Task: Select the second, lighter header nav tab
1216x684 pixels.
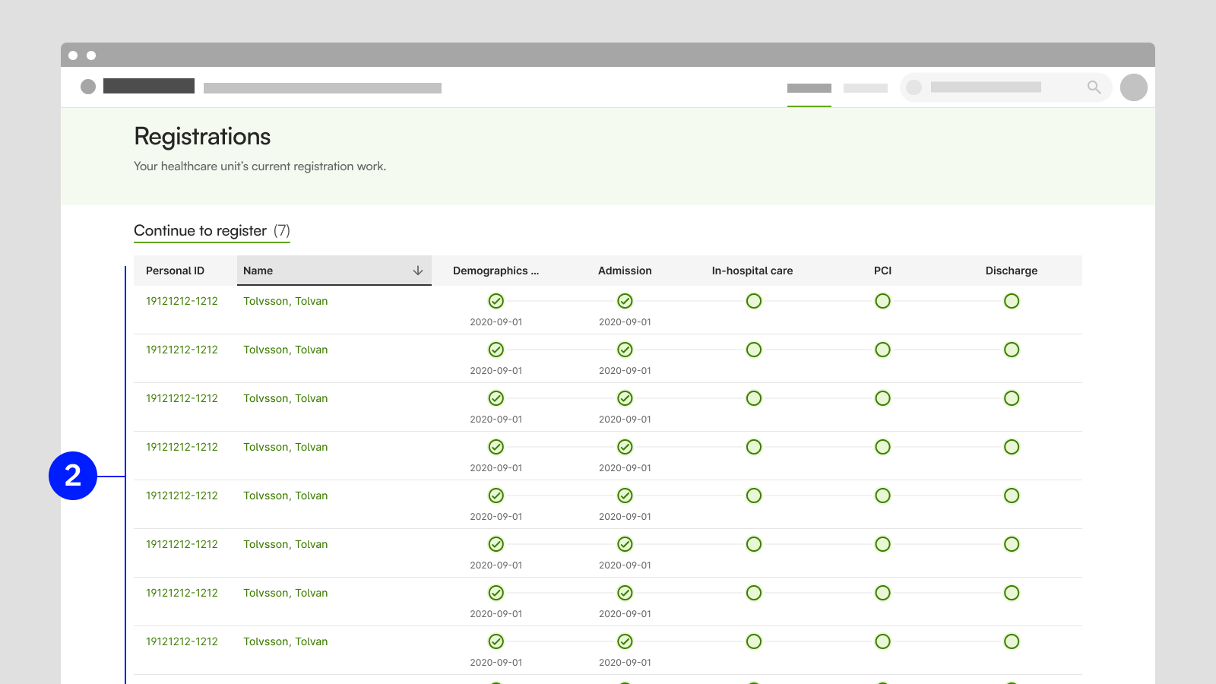Action: [x=866, y=88]
